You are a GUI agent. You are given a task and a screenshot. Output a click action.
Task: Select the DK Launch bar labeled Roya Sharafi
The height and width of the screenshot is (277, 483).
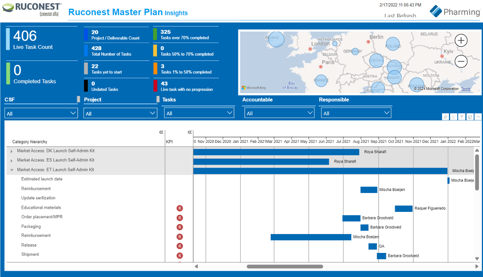[x=276, y=152]
